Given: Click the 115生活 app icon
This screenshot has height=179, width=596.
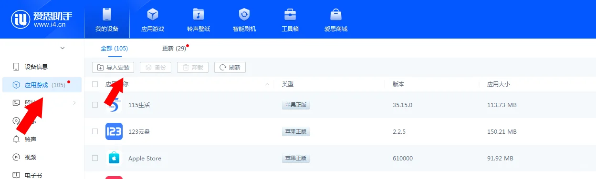Looking at the screenshot, I should pos(114,105).
